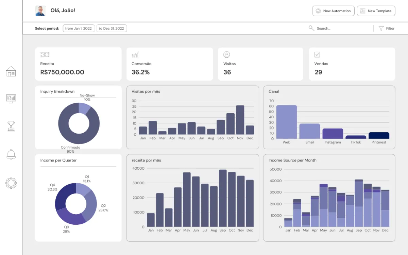
Task: Open notifications bell icon
Action: tap(11, 154)
